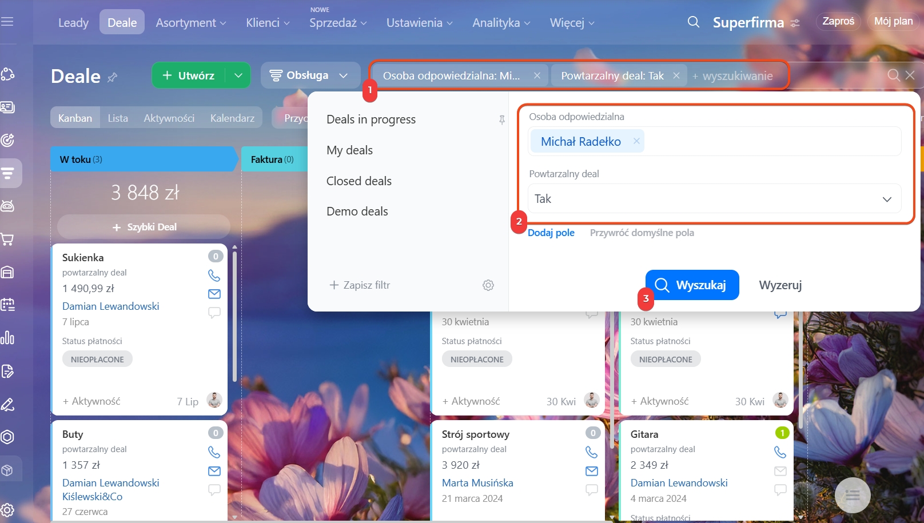Pin the Deals in progress filter
This screenshot has width=924, height=523.
click(501, 119)
